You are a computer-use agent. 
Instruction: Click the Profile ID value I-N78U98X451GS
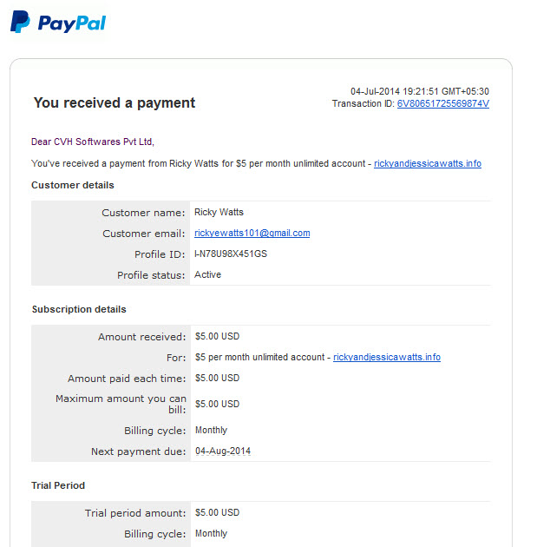[x=231, y=254]
